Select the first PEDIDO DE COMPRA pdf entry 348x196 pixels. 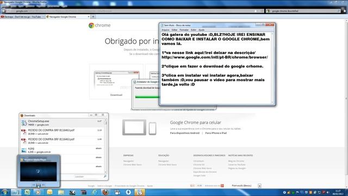[x=61, y=132]
